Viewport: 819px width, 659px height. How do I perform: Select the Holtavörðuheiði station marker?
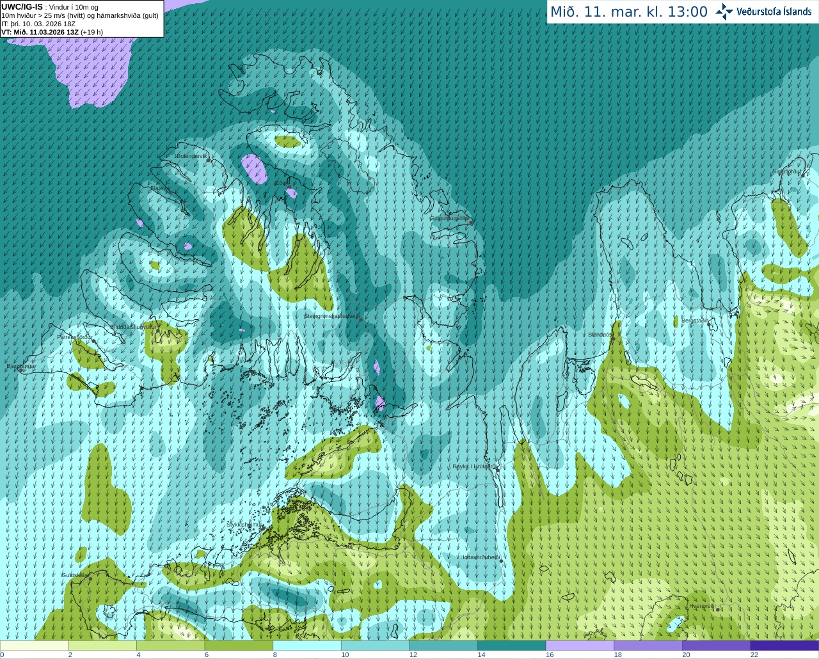501,561
